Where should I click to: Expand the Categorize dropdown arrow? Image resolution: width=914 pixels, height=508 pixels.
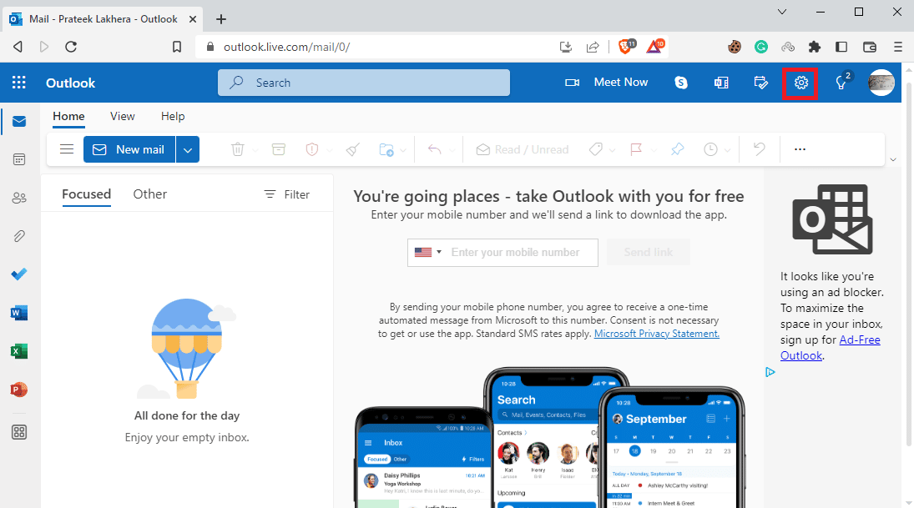pos(612,150)
